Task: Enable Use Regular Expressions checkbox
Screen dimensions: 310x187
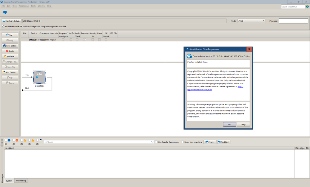Action: click(x=156, y=142)
